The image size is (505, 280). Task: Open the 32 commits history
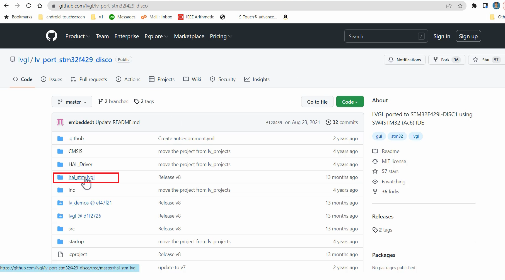[x=342, y=122]
